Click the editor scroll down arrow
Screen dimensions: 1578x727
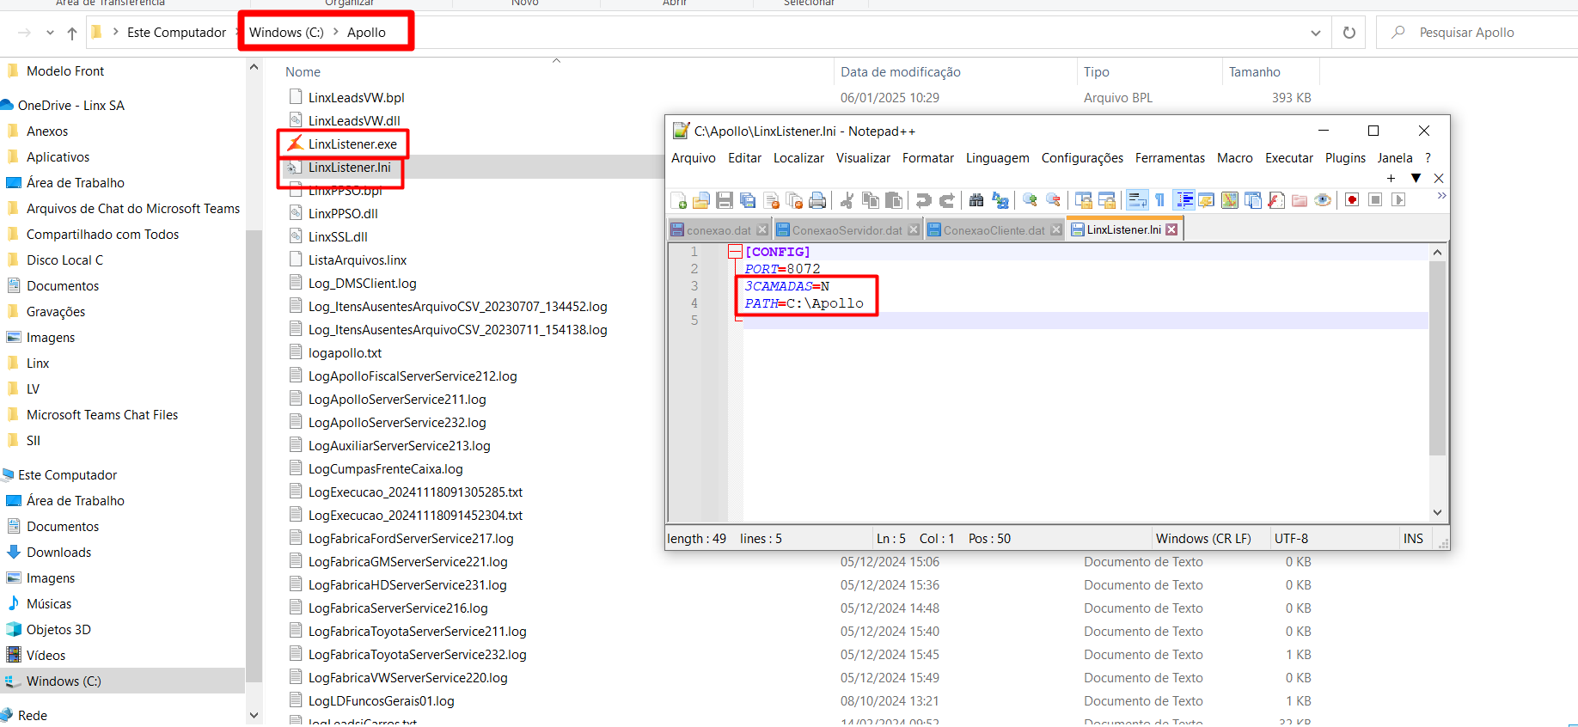click(x=1437, y=513)
